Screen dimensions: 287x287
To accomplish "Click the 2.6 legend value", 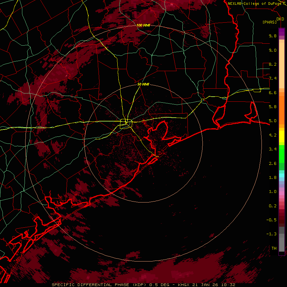I will [x=273, y=164].
